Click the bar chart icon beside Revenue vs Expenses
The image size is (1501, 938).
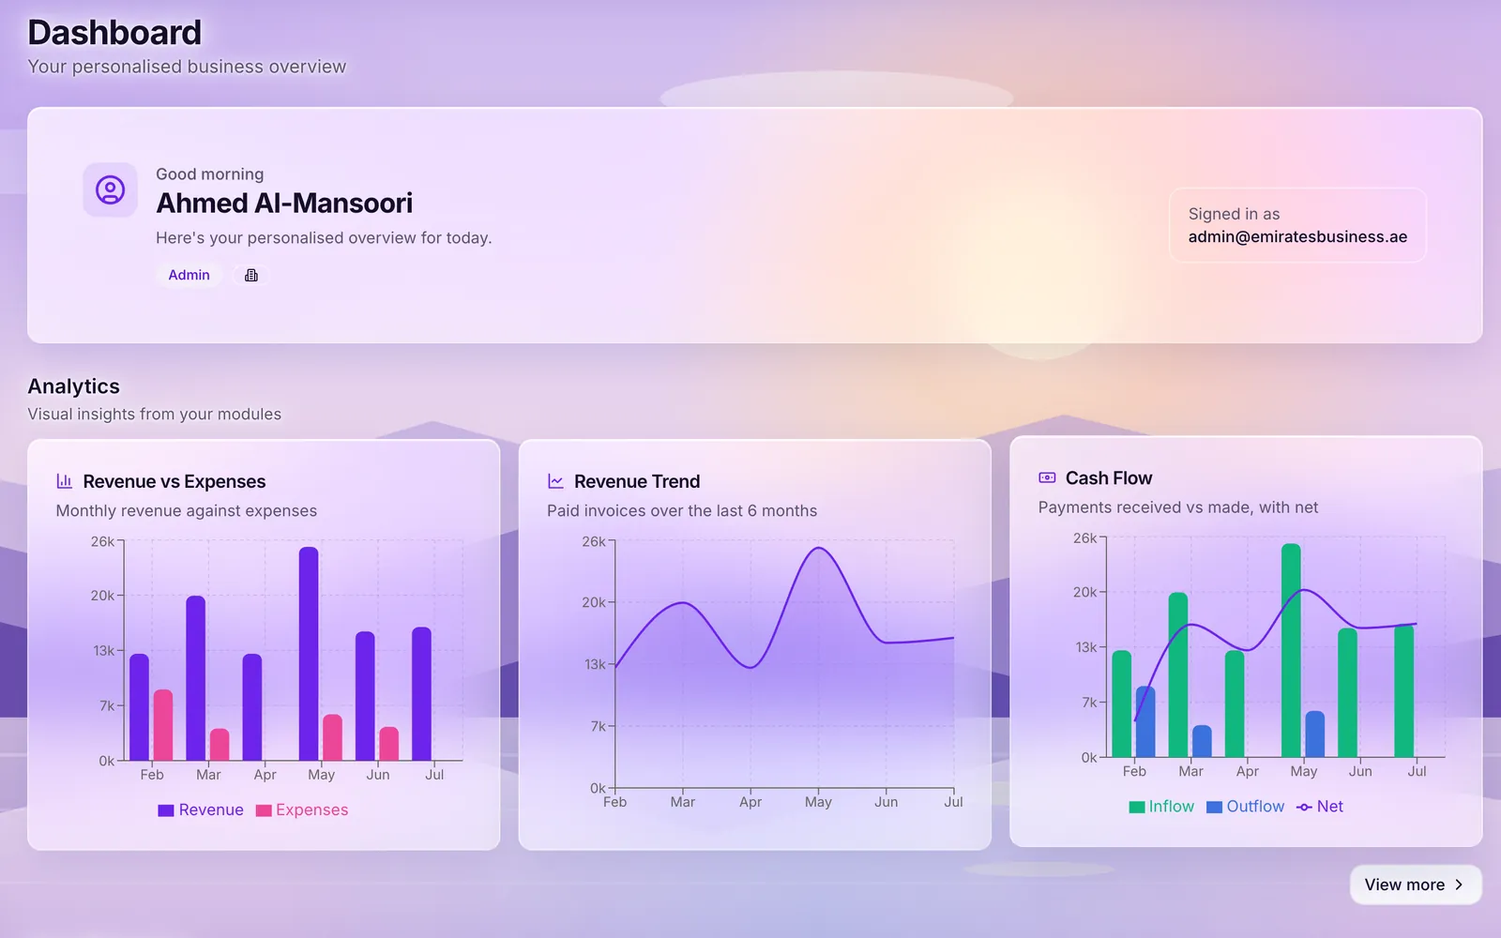65,481
